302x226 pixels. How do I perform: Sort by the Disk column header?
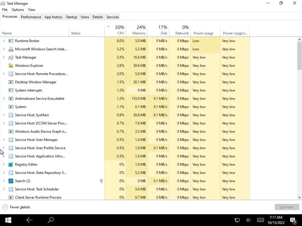click(158, 30)
